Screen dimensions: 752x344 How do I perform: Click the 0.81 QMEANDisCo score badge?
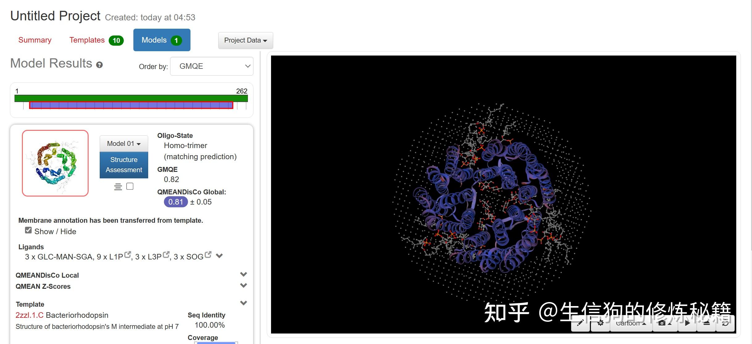point(176,202)
